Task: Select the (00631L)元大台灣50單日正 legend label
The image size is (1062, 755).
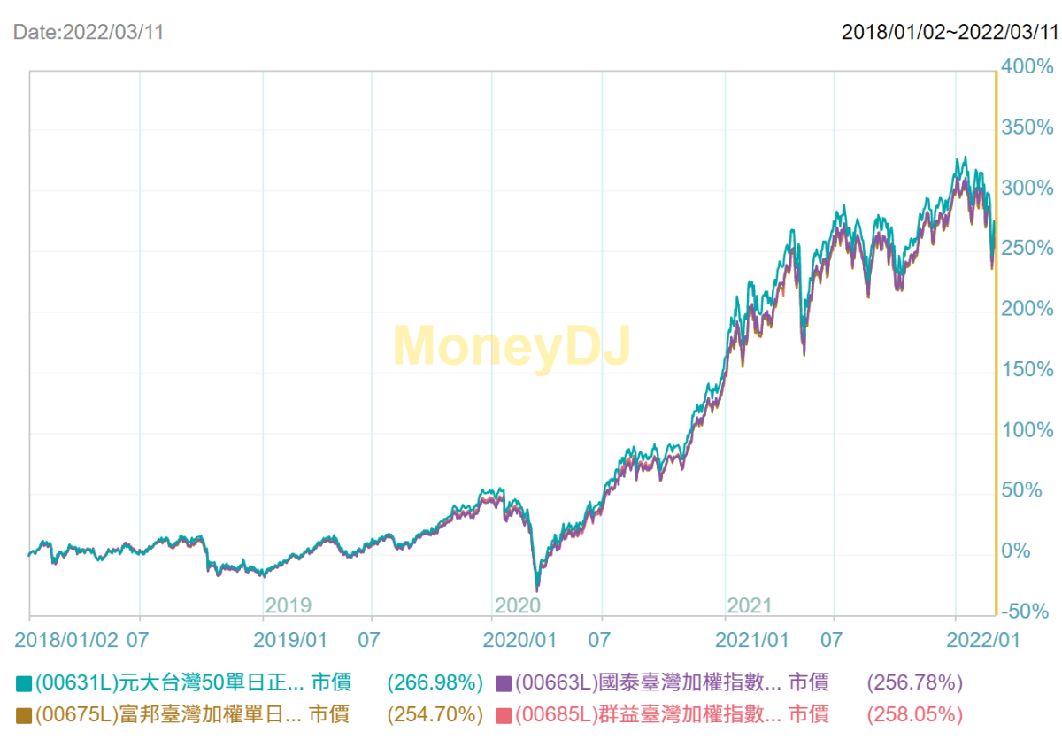Action: click(x=169, y=682)
